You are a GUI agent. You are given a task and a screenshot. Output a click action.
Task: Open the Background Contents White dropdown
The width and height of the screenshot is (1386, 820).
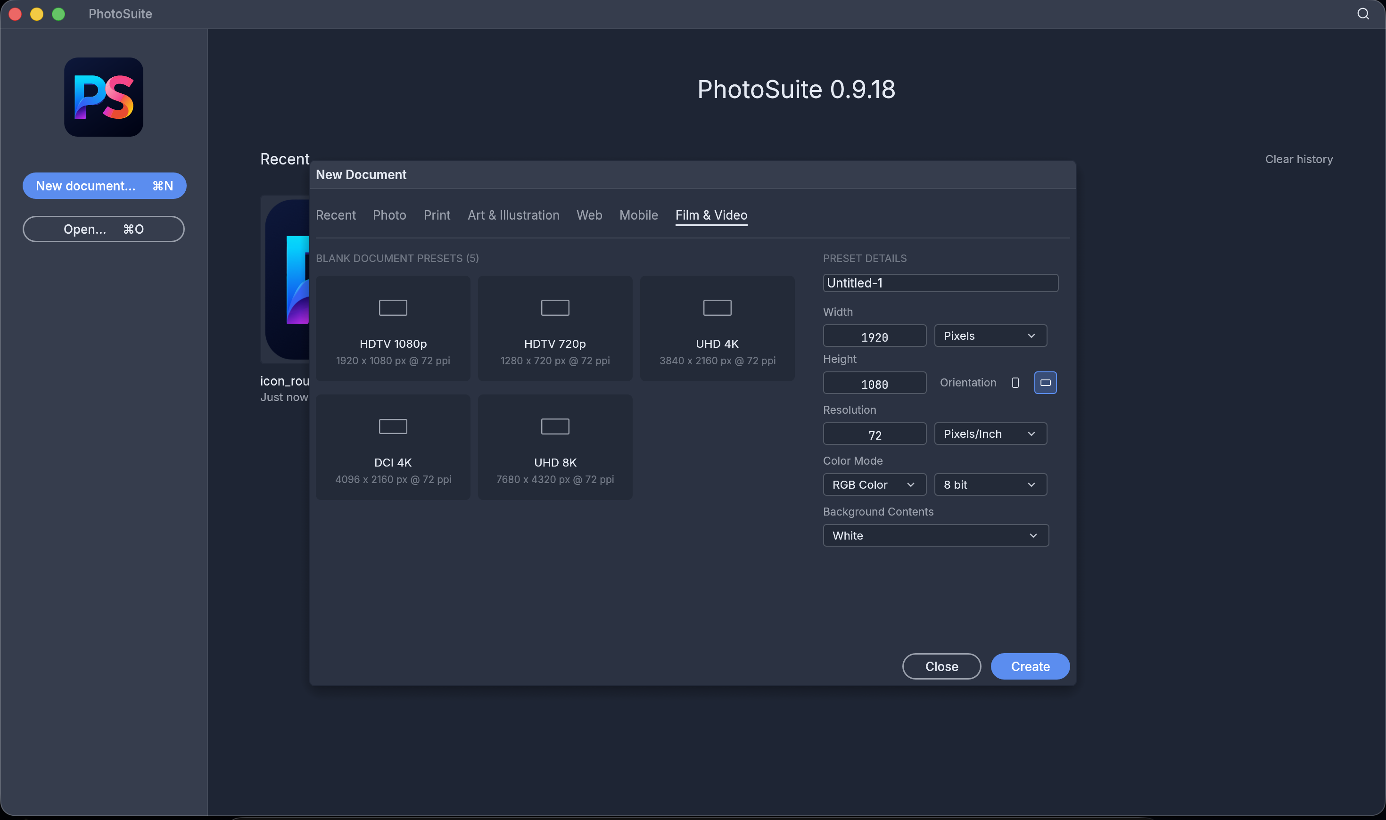tap(936, 535)
